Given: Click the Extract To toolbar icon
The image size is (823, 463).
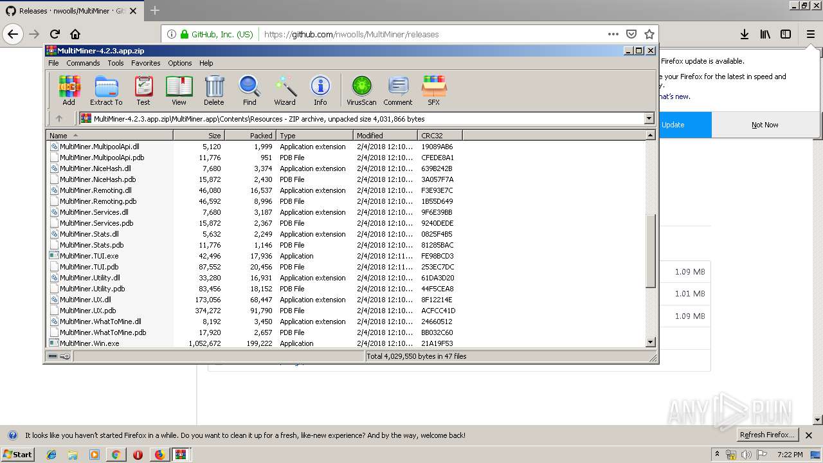Looking at the screenshot, I should (106, 90).
